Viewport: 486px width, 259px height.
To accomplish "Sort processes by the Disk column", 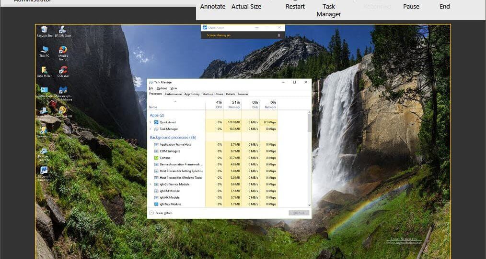I will pos(251,105).
